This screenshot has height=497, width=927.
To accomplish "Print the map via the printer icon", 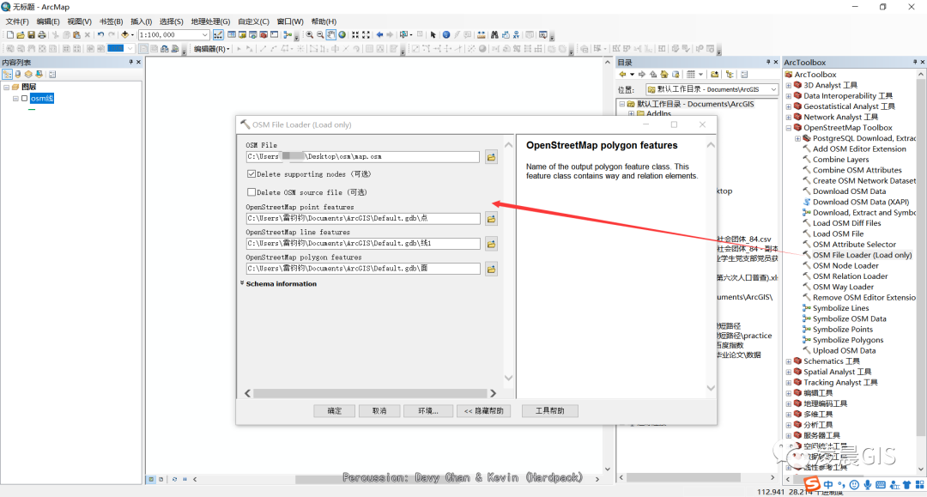I will [x=42, y=35].
